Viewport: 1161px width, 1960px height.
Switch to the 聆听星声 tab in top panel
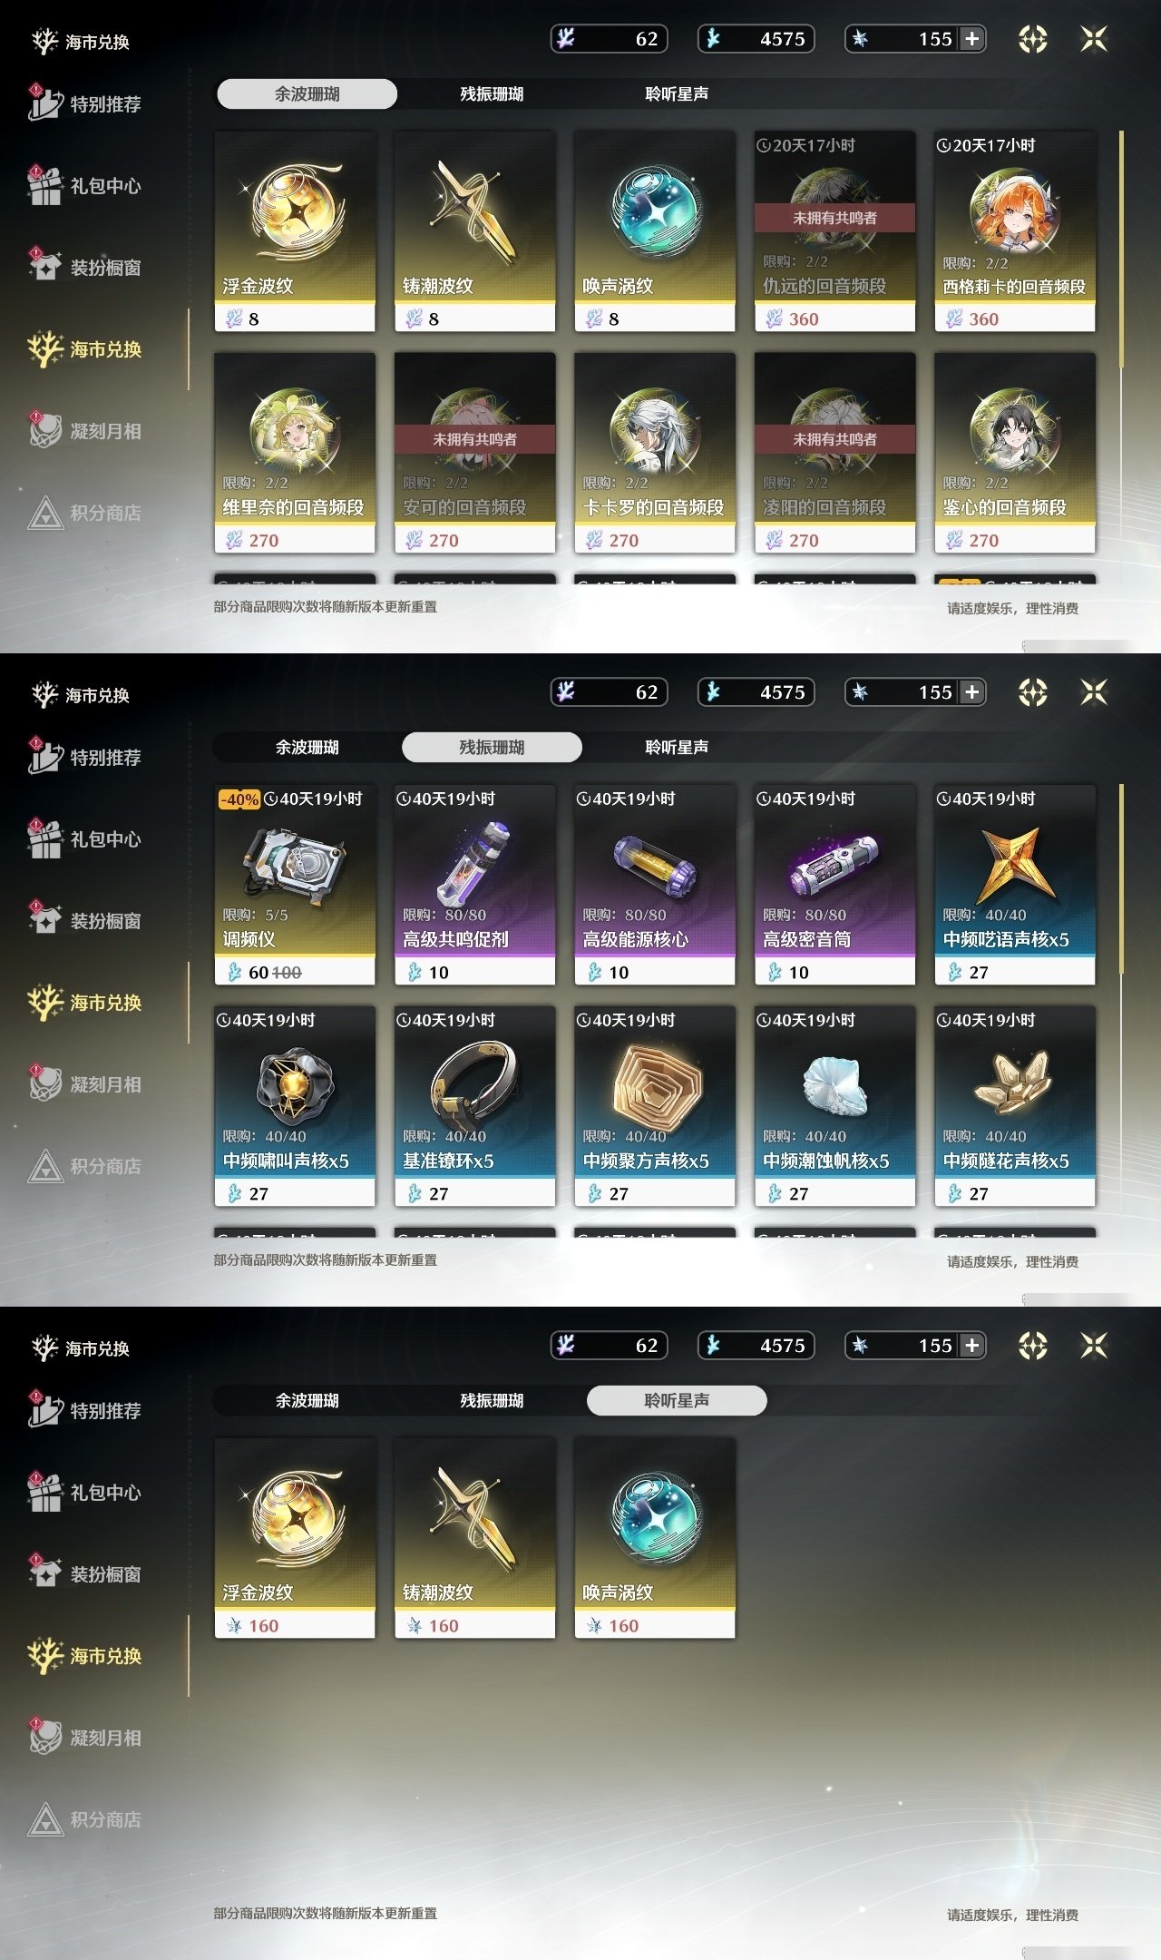click(x=677, y=93)
